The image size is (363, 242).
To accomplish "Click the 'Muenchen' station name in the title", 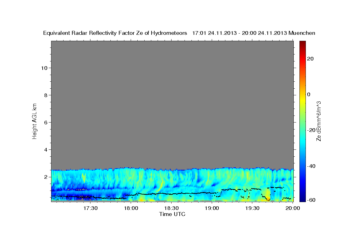I will point(302,33).
